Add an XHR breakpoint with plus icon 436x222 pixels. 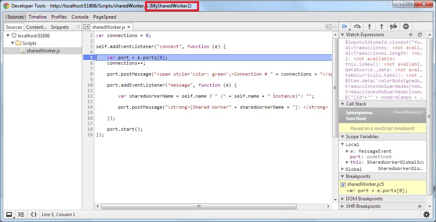coord(420,206)
